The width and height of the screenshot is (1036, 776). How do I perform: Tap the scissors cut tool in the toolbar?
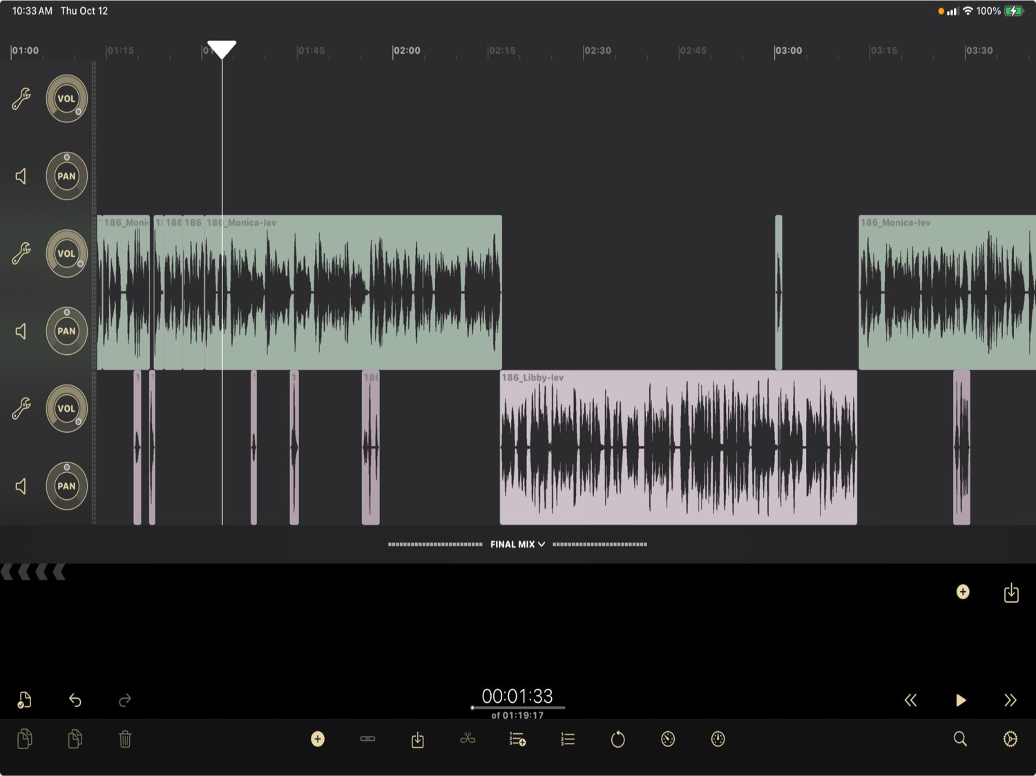468,739
